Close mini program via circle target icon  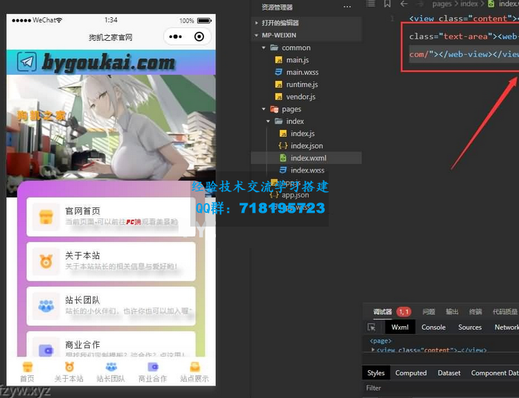coord(199,37)
